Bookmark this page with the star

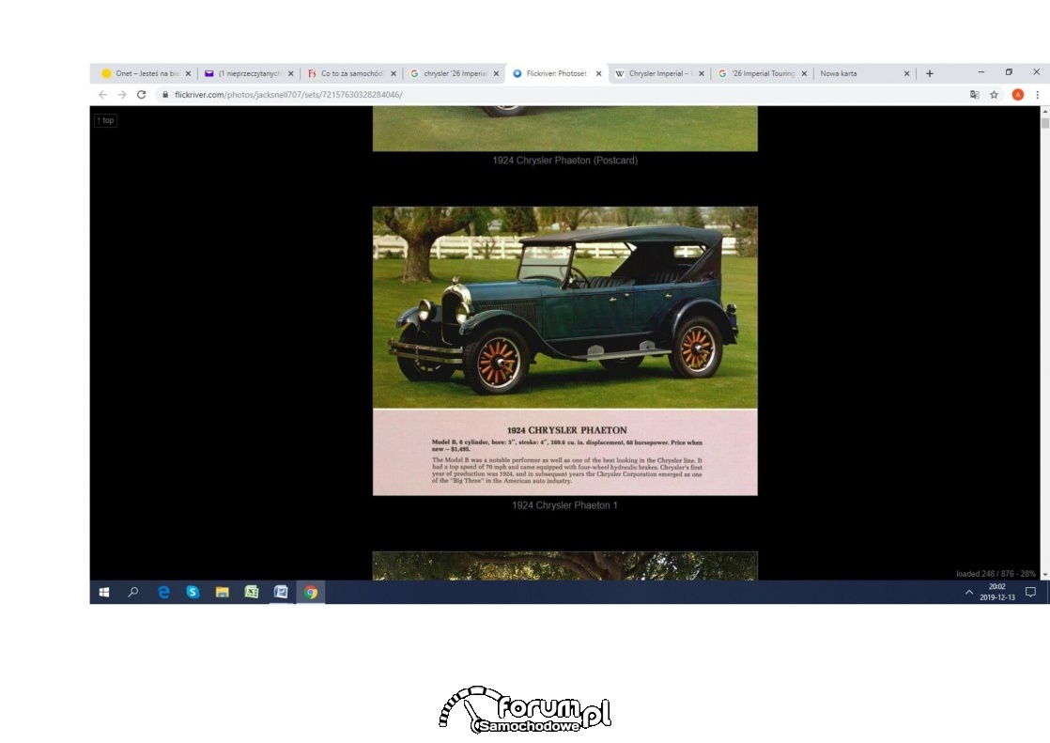pos(995,95)
